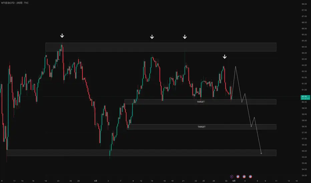Image resolution: width=311 pixels, height=183 pixels.
Task: Click the projected path's final arrowhead
Action: click(x=261, y=153)
